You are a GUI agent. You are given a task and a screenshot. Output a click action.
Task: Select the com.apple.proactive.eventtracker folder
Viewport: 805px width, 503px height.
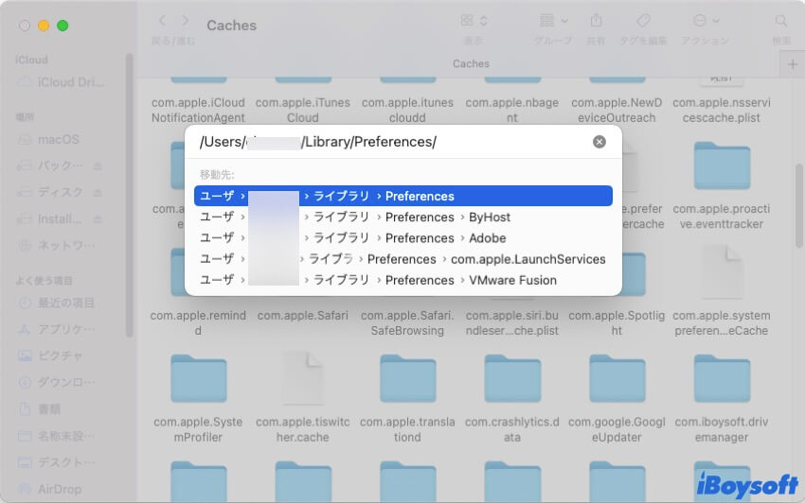[722, 165]
